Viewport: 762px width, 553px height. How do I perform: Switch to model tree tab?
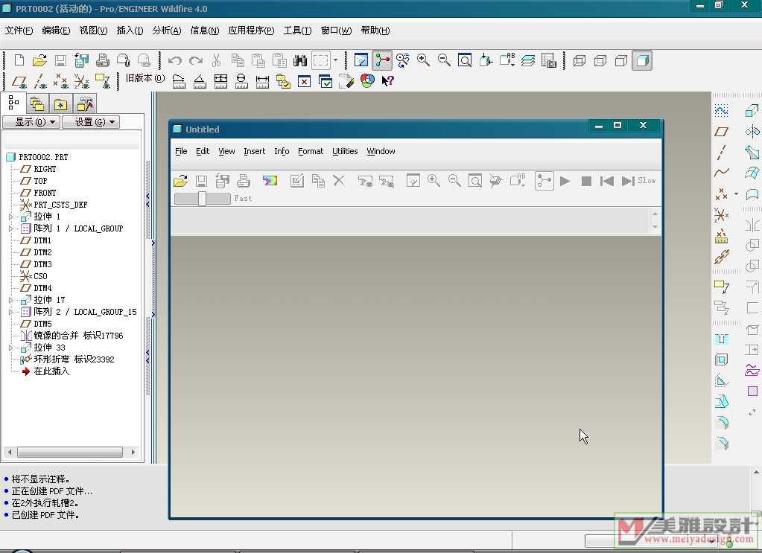click(x=13, y=103)
